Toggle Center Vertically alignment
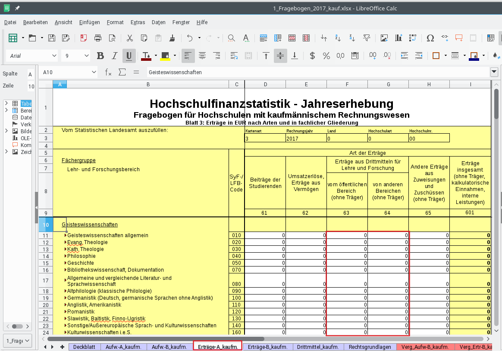This screenshot has width=502, height=351. pos(280,56)
